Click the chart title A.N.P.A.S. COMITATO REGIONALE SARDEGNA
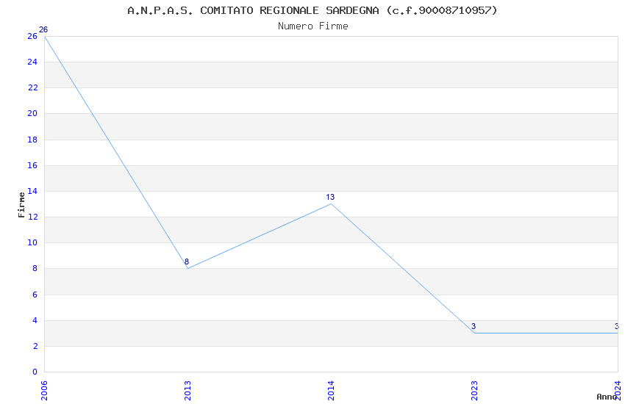The width and height of the screenshot is (625, 404). [312, 10]
